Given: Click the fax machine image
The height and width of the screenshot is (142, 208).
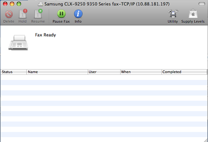Looking at the screenshot, I should 18,43.
